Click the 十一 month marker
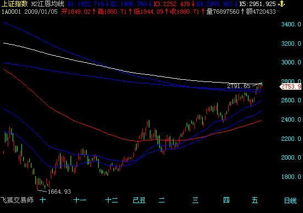The width and height of the screenshot is (303, 213). pyautogui.click(x=80, y=200)
